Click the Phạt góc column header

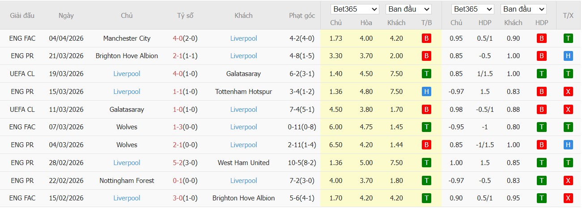tap(302, 16)
